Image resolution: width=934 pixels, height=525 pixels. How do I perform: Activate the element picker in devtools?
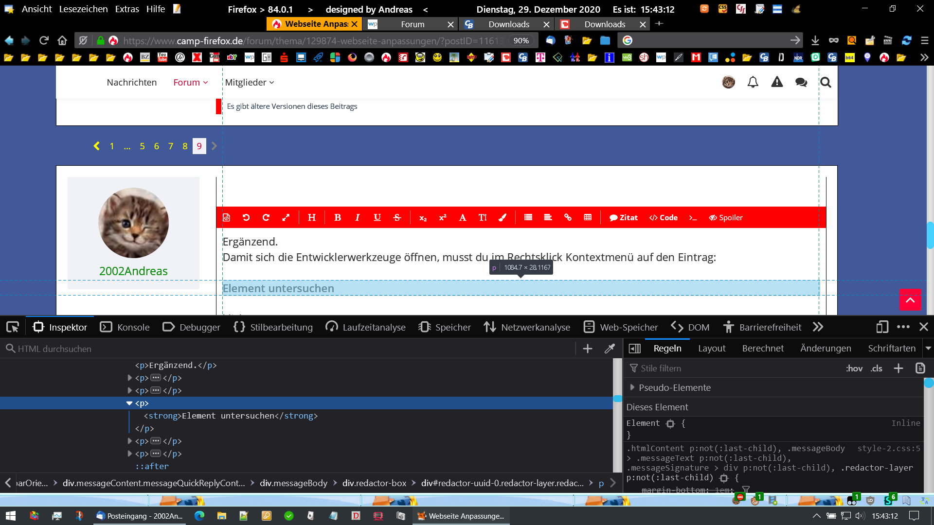tap(13, 327)
